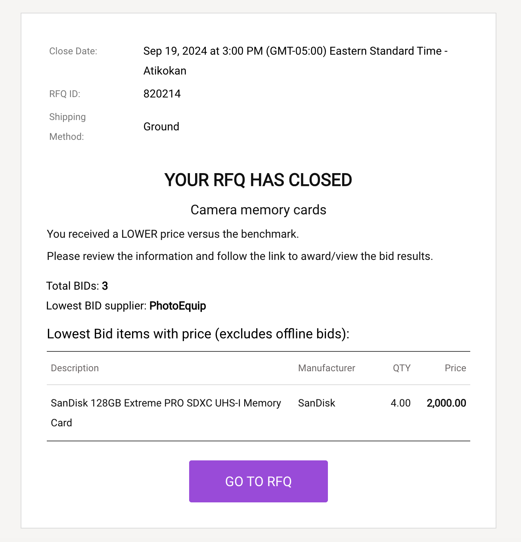
Task: Click the LOWER price benchmark sentence
Action: pos(173,234)
